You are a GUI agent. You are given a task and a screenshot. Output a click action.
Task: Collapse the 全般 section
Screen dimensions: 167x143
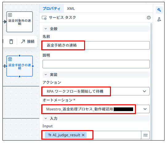coord(46,29)
